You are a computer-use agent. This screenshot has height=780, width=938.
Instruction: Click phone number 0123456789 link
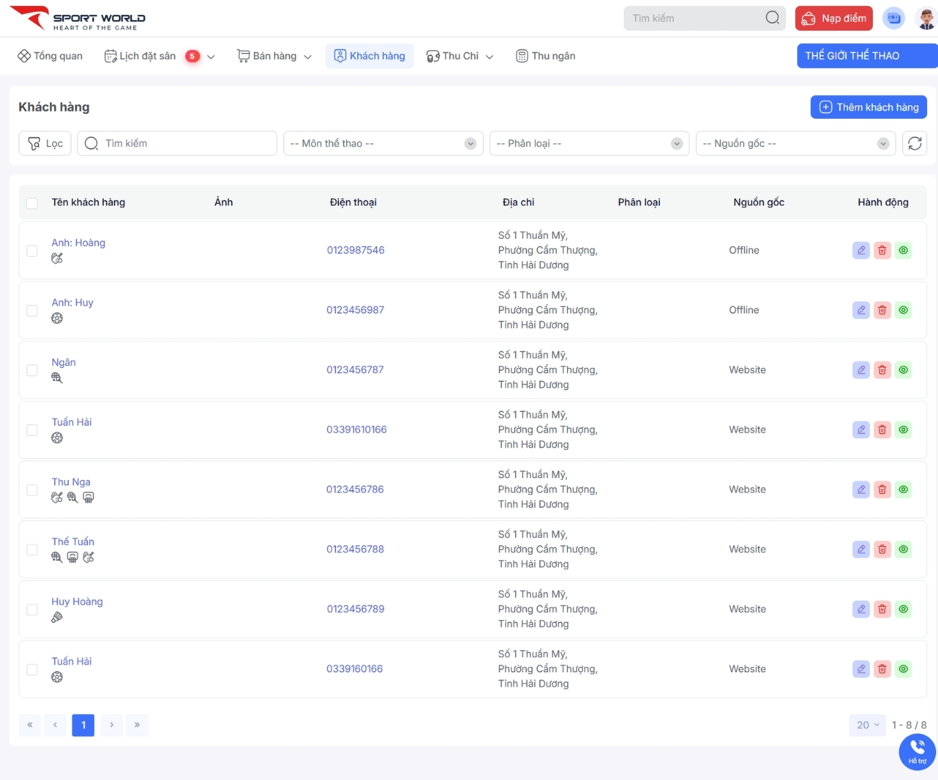point(355,609)
